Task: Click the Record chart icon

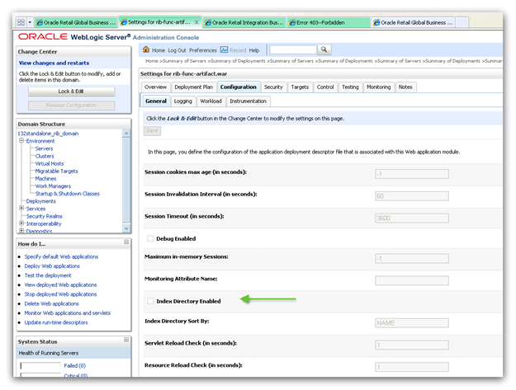Action: pyautogui.click(x=224, y=49)
